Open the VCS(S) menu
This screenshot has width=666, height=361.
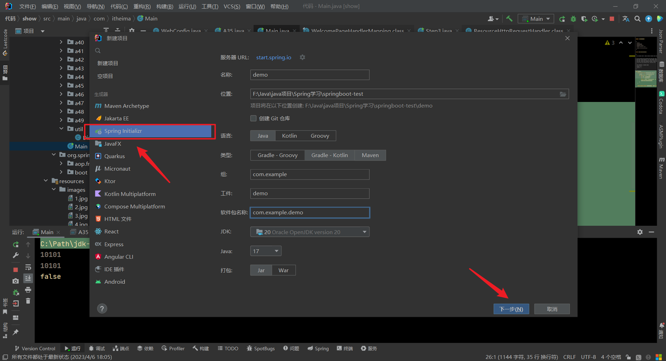(x=232, y=7)
